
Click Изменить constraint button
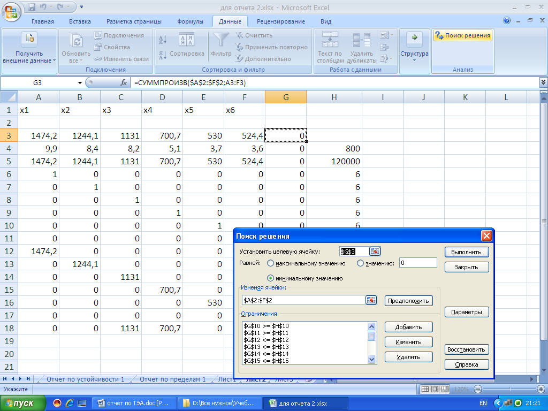tap(408, 342)
